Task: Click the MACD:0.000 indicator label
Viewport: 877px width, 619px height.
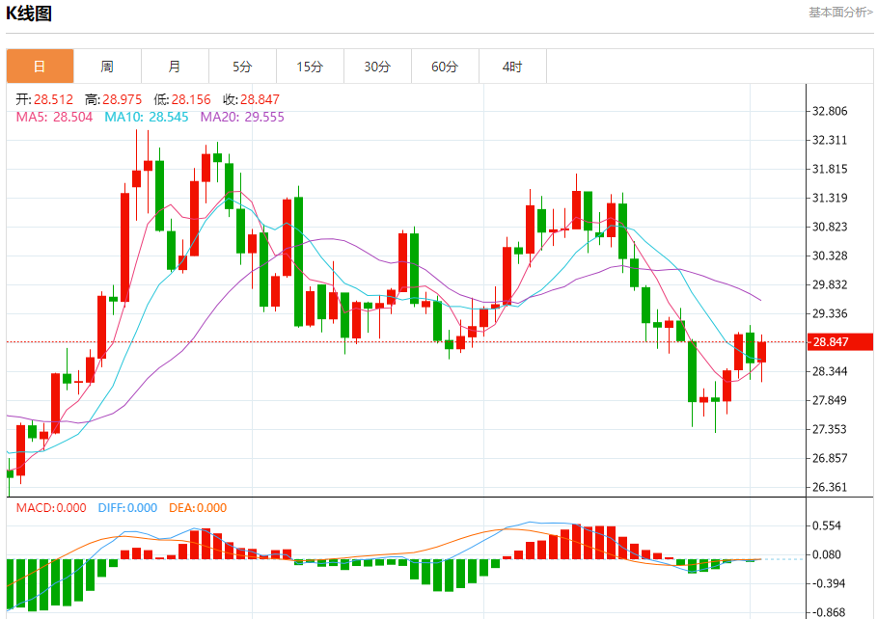Action: point(51,508)
